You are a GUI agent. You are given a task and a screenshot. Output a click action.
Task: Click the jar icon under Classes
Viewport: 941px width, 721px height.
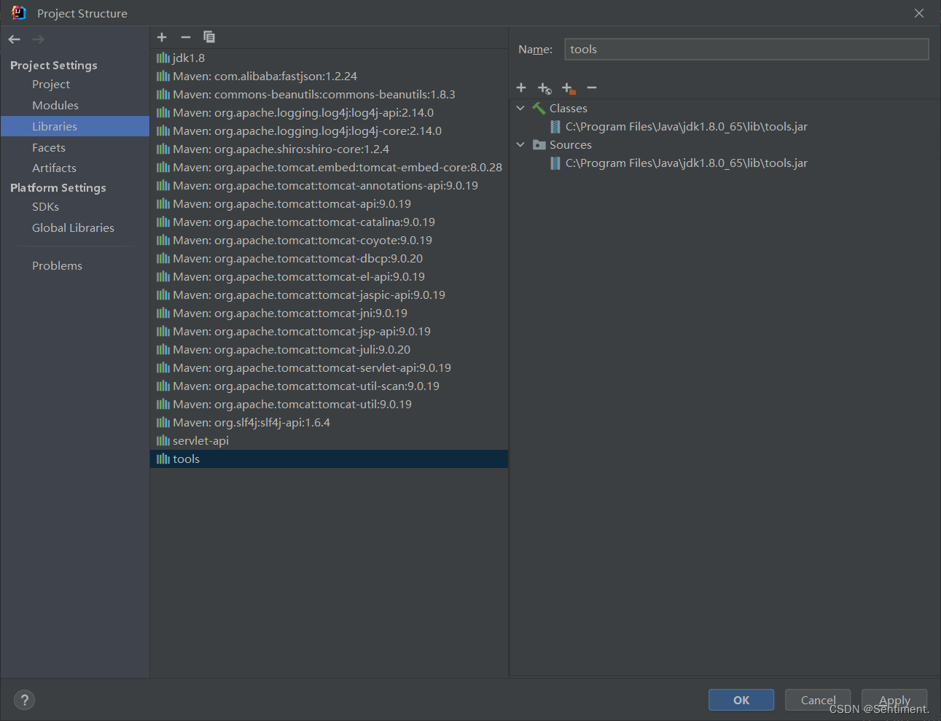[555, 127]
